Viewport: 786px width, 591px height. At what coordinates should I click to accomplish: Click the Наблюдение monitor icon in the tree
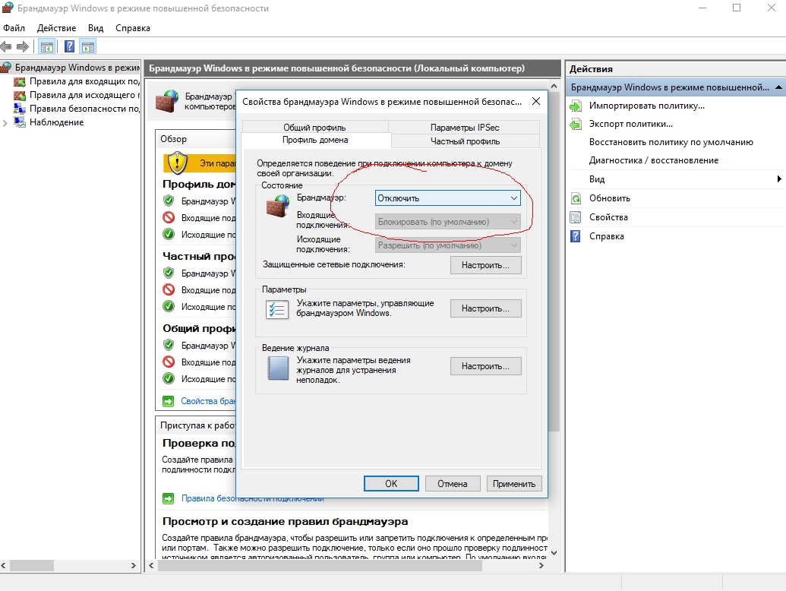point(20,122)
